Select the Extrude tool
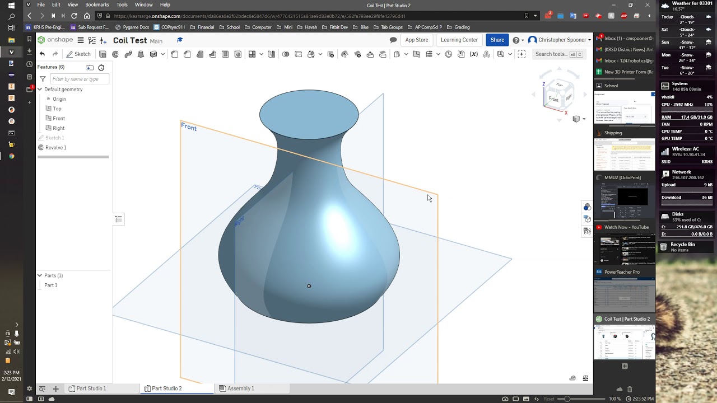Image resolution: width=717 pixels, height=403 pixels. (x=103, y=54)
